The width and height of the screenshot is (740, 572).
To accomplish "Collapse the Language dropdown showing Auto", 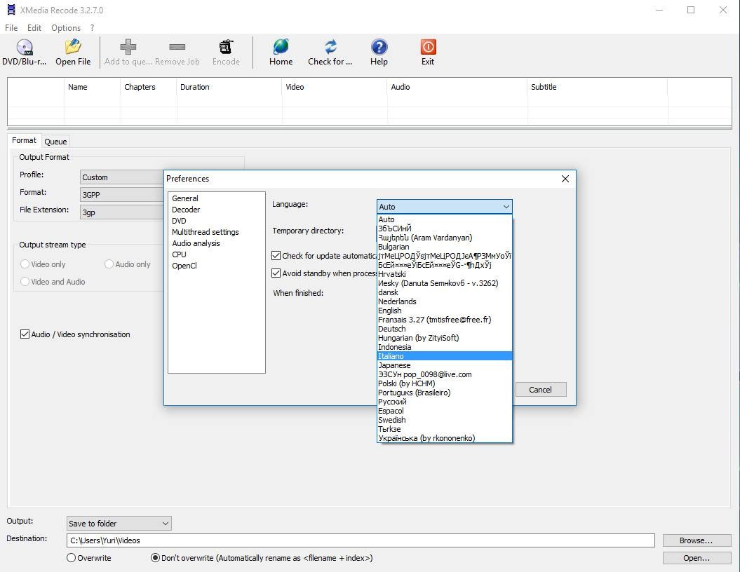I will pos(444,207).
